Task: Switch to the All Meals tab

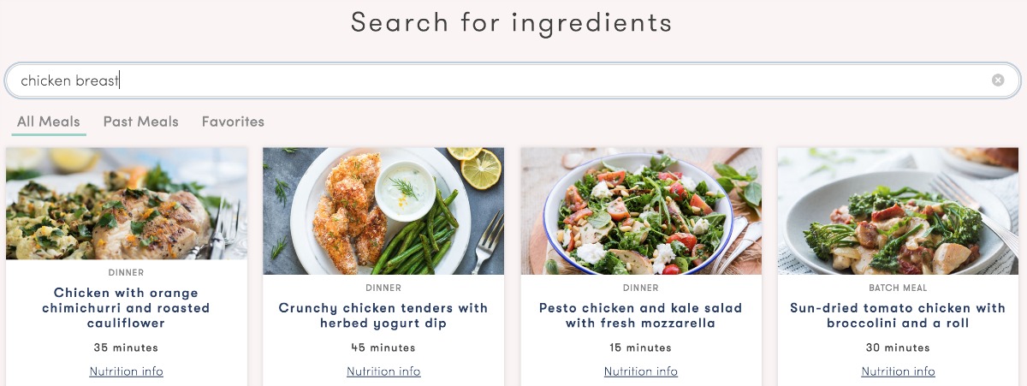Action: pyautogui.click(x=49, y=122)
